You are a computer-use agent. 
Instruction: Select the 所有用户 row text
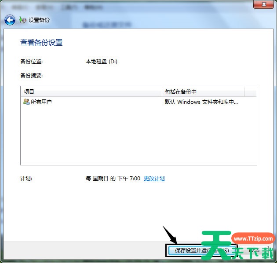(x=41, y=102)
